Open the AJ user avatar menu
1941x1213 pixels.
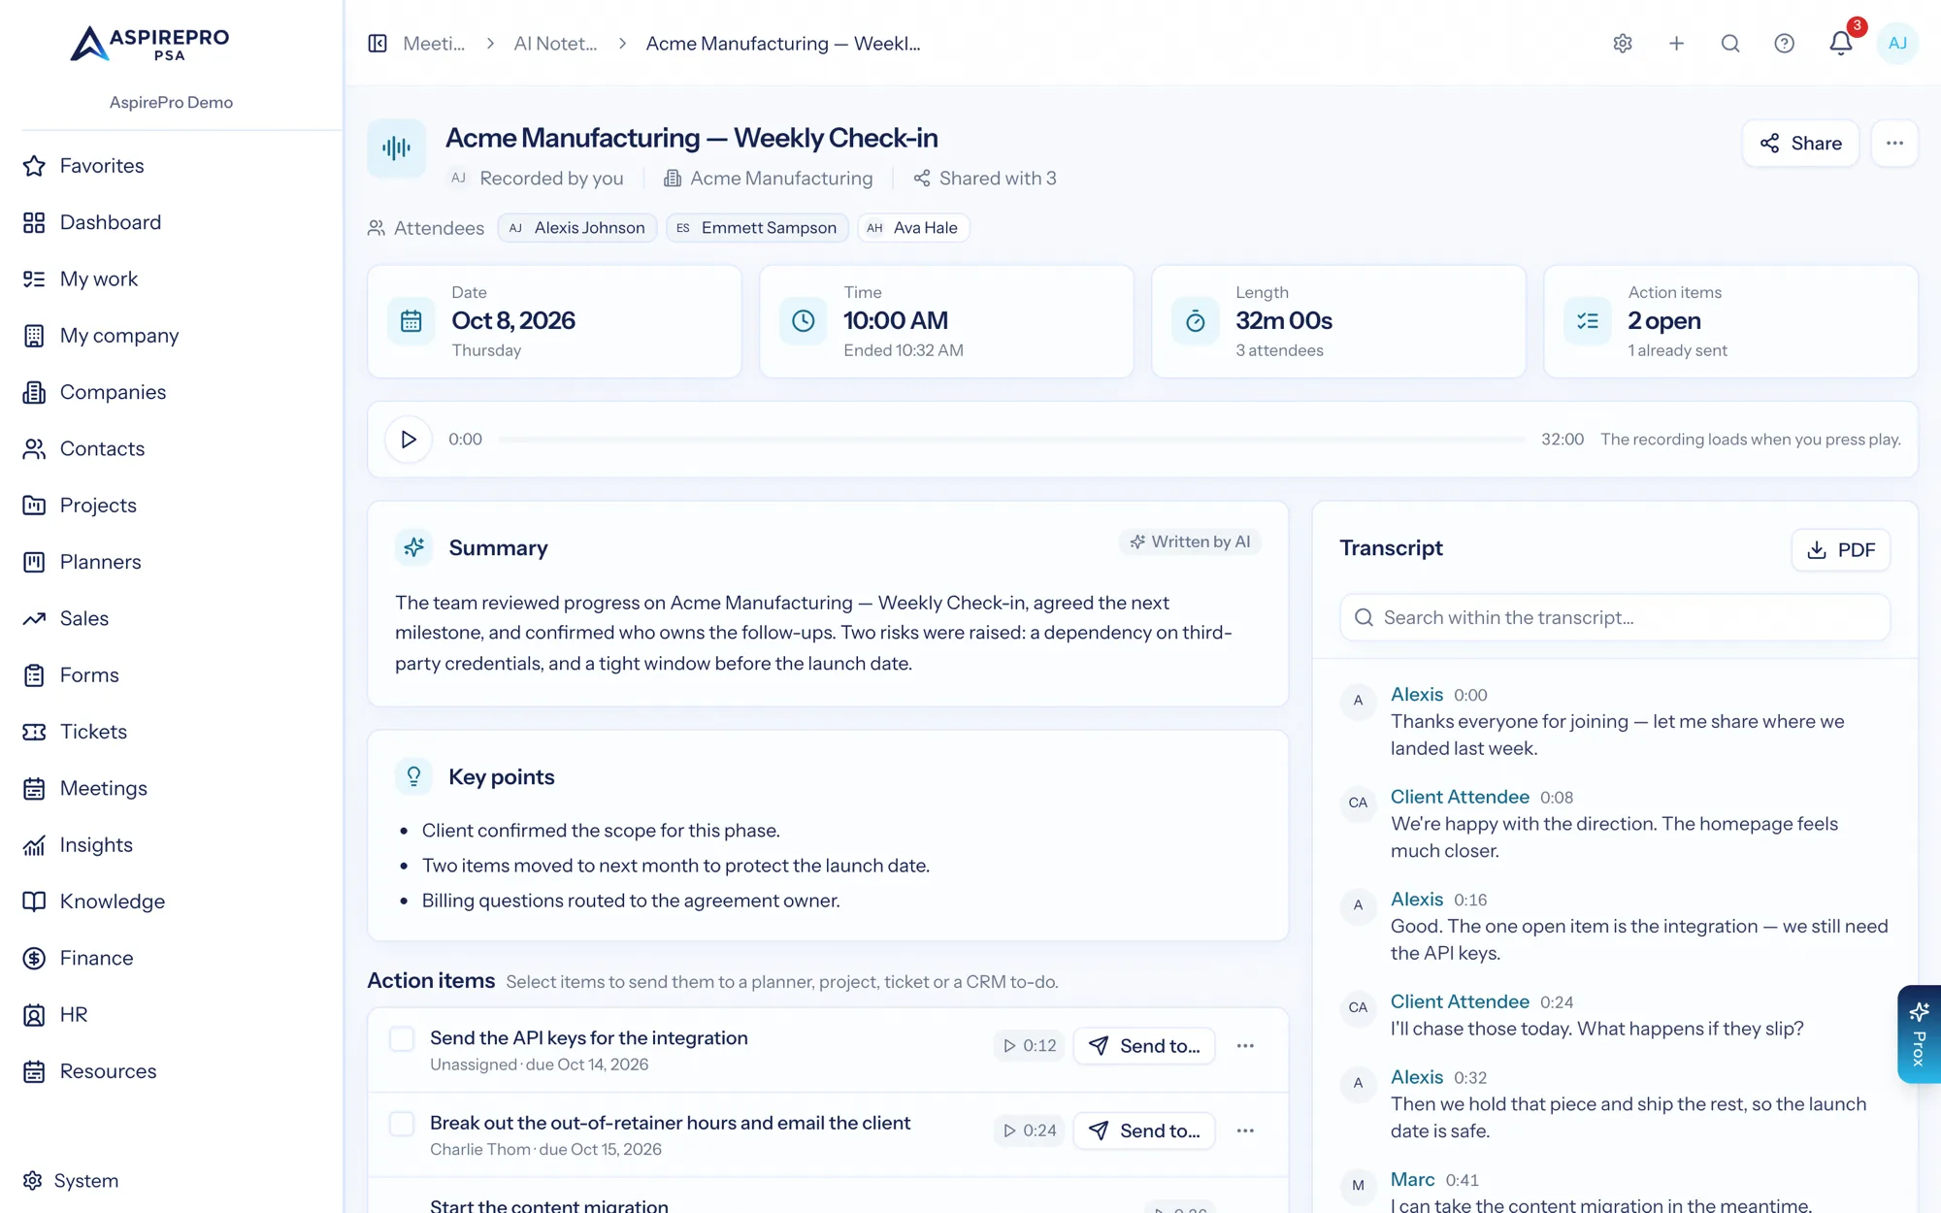point(1897,44)
